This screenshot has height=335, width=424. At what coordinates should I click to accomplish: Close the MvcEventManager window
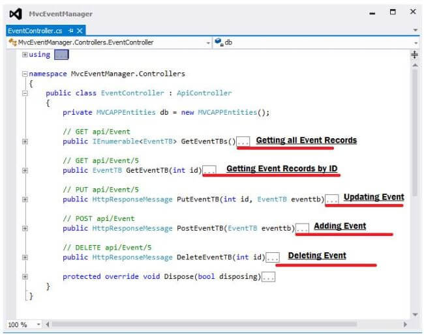coord(413,12)
